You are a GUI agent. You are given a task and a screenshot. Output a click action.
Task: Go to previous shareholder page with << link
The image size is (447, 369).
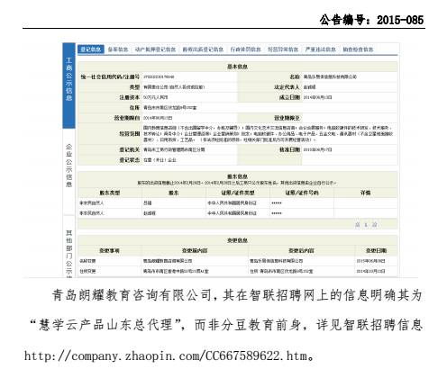pos(358,224)
